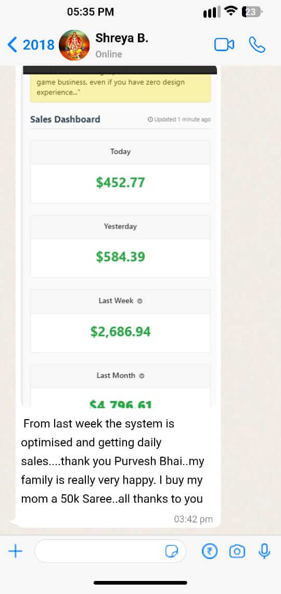The height and width of the screenshot is (594, 281).
Task: Open Shreya B. profile picture
Action: [74, 45]
